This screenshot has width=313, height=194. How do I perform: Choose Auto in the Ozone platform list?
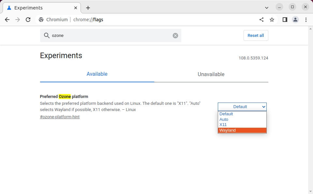click(x=242, y=120)
